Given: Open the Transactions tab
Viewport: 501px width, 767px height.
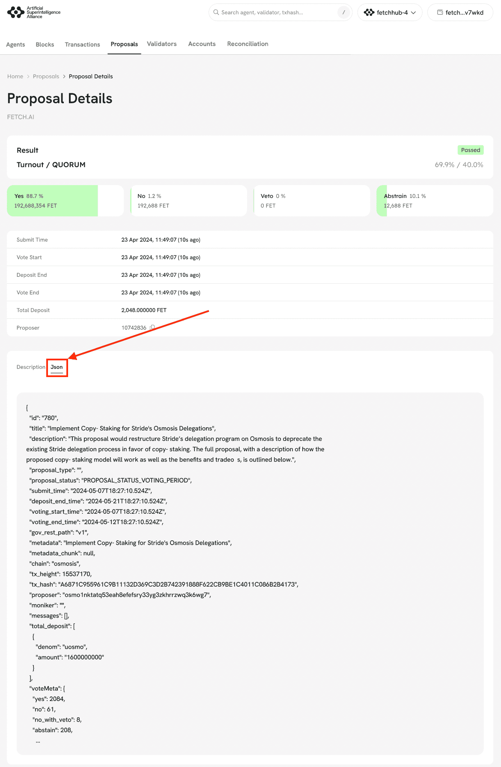Looking at the screenshot, I should pyautogui.click(x=82, y=45).
